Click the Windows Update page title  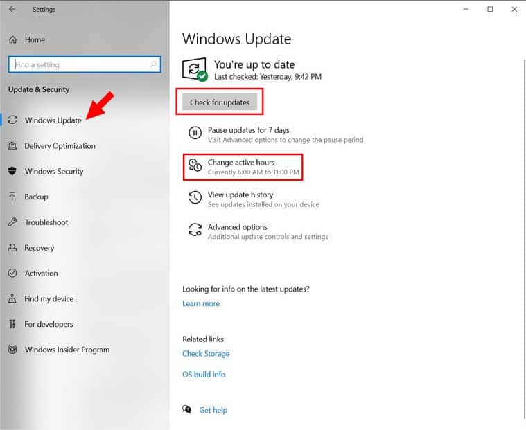click(237, 39)
